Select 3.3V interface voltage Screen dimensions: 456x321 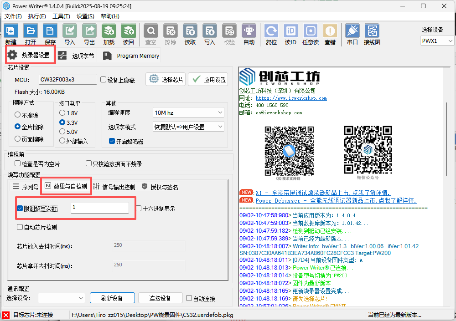[x=62, y=122]
